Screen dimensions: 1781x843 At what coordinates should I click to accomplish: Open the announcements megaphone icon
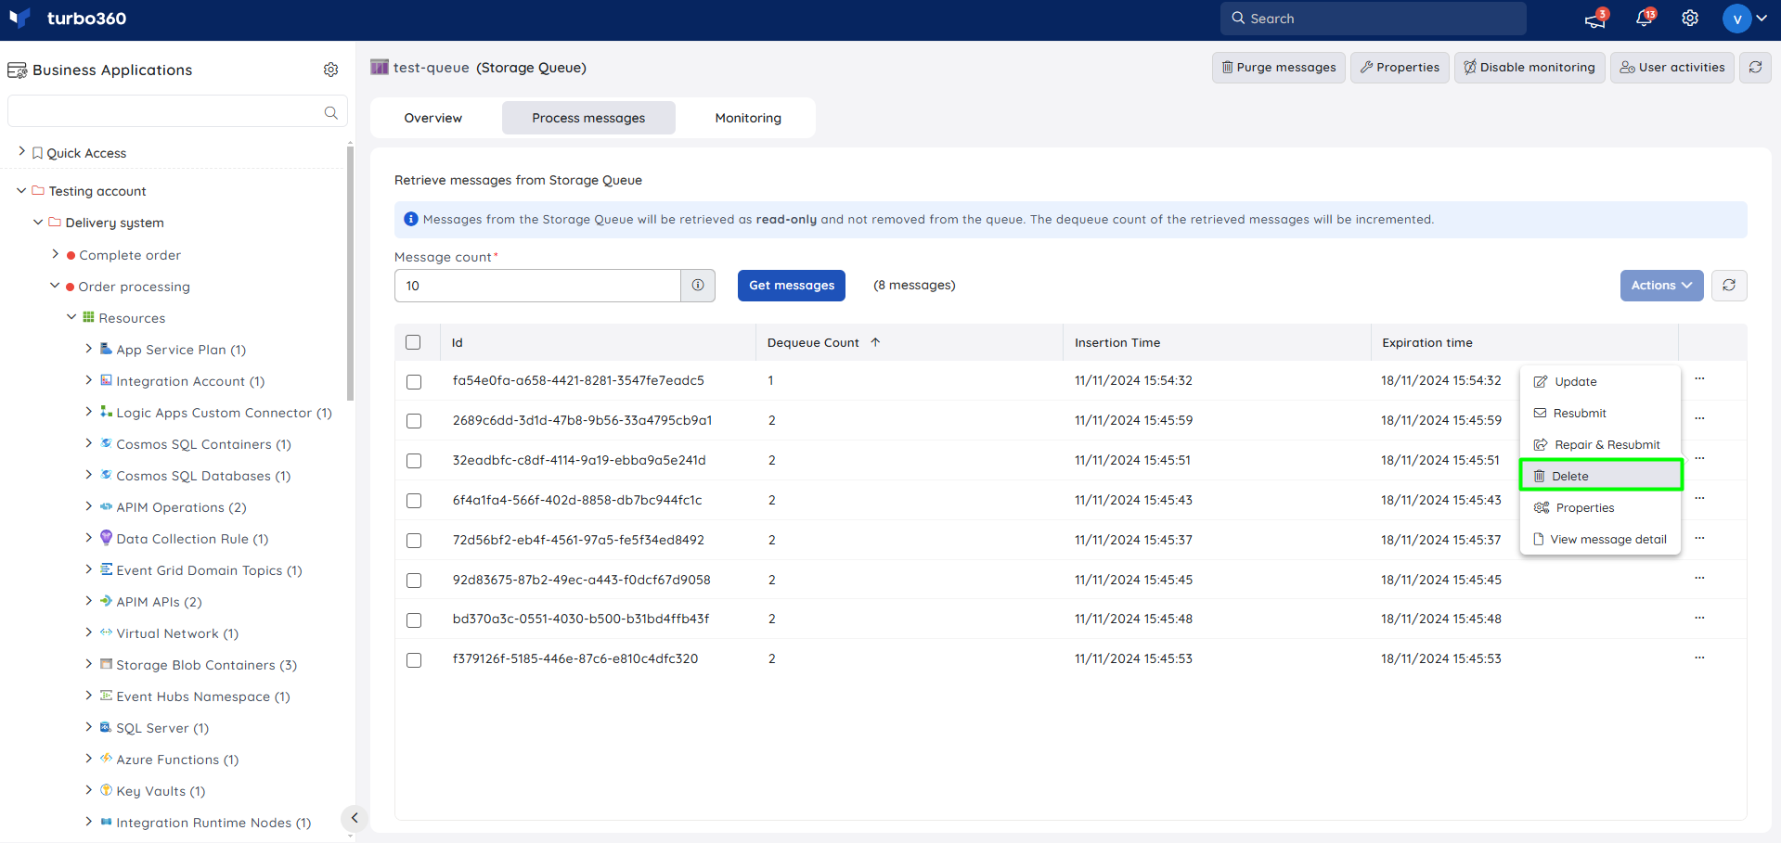1595,19
